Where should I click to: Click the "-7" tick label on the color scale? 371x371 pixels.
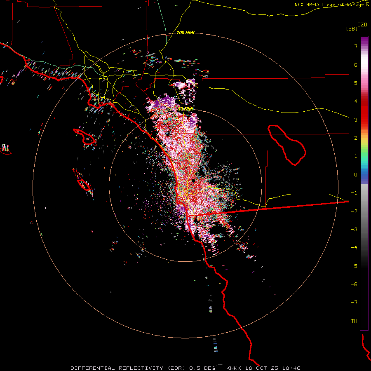click(x=354, y=303)
